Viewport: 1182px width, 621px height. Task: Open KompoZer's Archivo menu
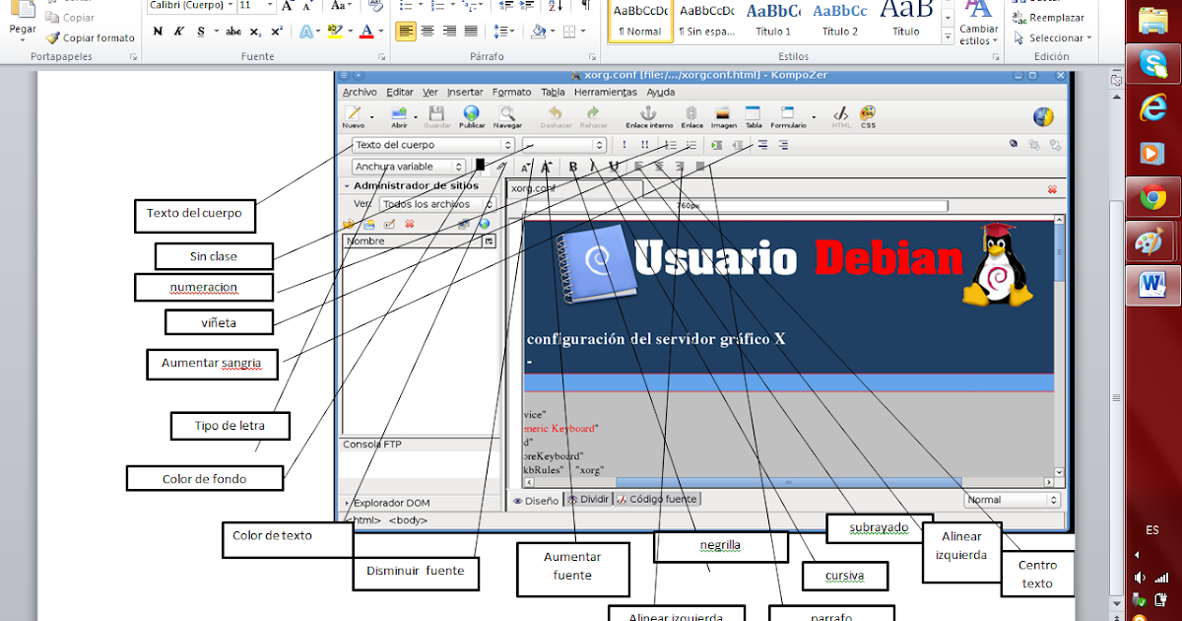pyautogui.click(x=360, y=92)
